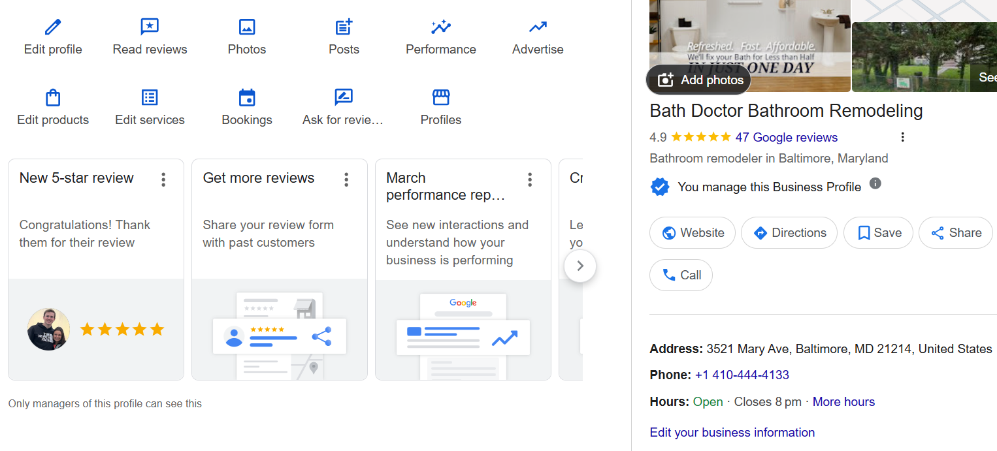Open the Advertise trend arrow icon
Screen dimensions: 997x451
[x=538, y=27]
